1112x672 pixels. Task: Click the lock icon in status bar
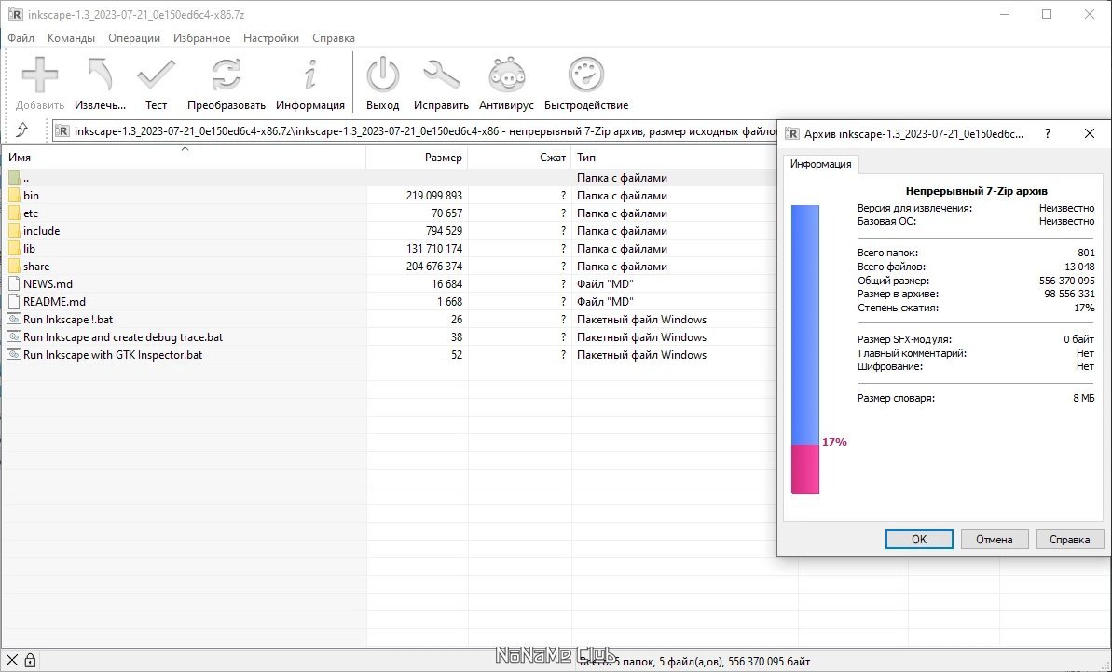click(x=30, y=661)
